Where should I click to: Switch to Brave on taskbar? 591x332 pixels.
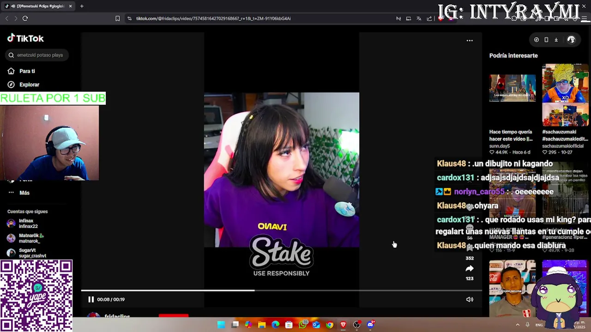coord(343,325)
